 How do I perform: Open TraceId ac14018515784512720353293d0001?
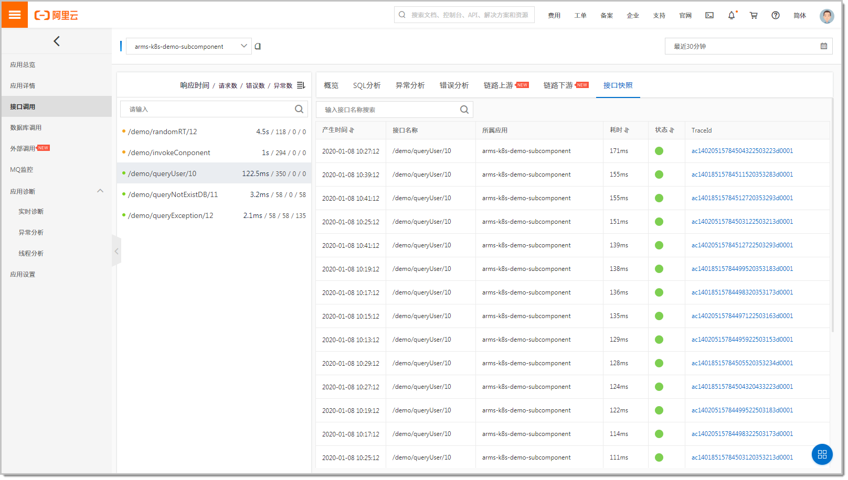[x=742, y=198]
